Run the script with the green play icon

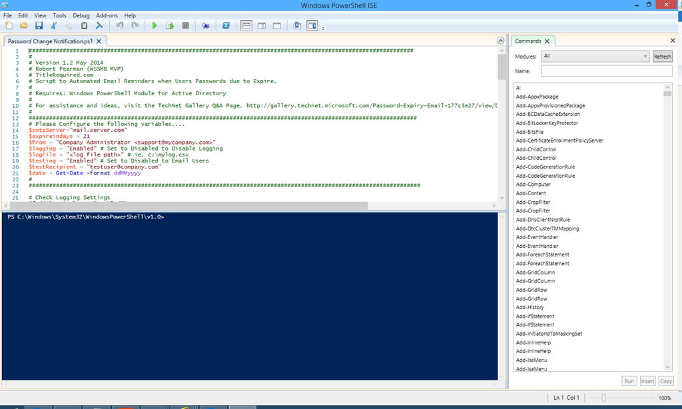(x=155, y=26)
